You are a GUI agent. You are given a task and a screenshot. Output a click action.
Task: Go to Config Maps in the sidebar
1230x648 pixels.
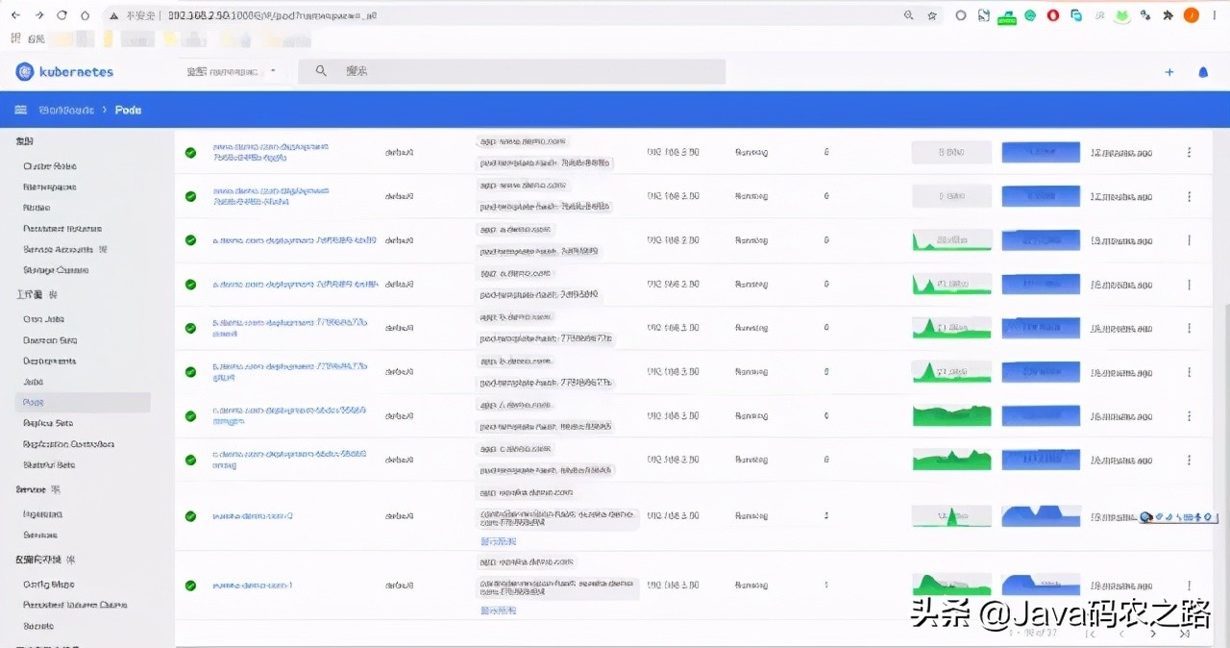coord(48,585)
